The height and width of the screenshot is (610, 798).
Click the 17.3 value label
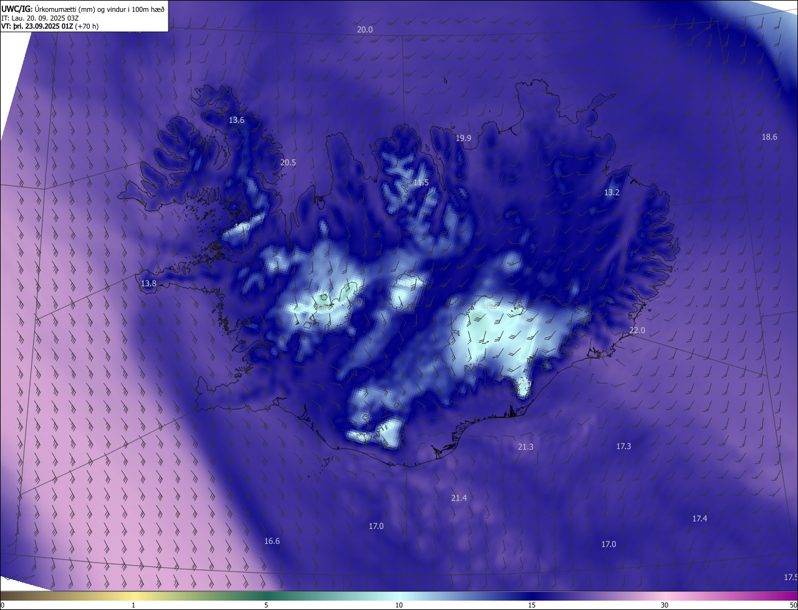(x=623, y=447)
